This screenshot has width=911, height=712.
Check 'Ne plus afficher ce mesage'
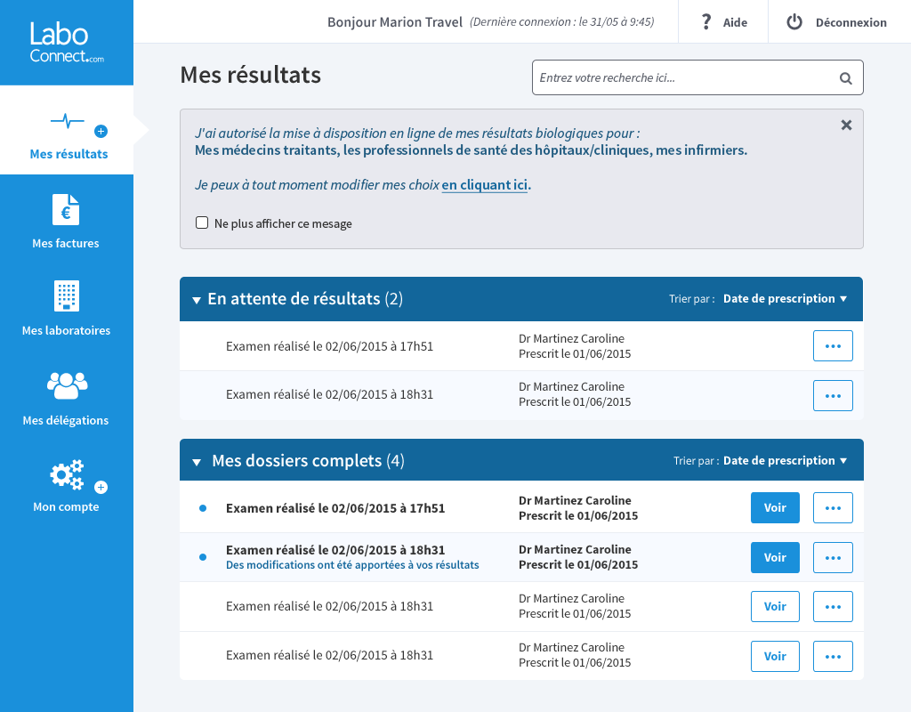(x=202, y=222)
